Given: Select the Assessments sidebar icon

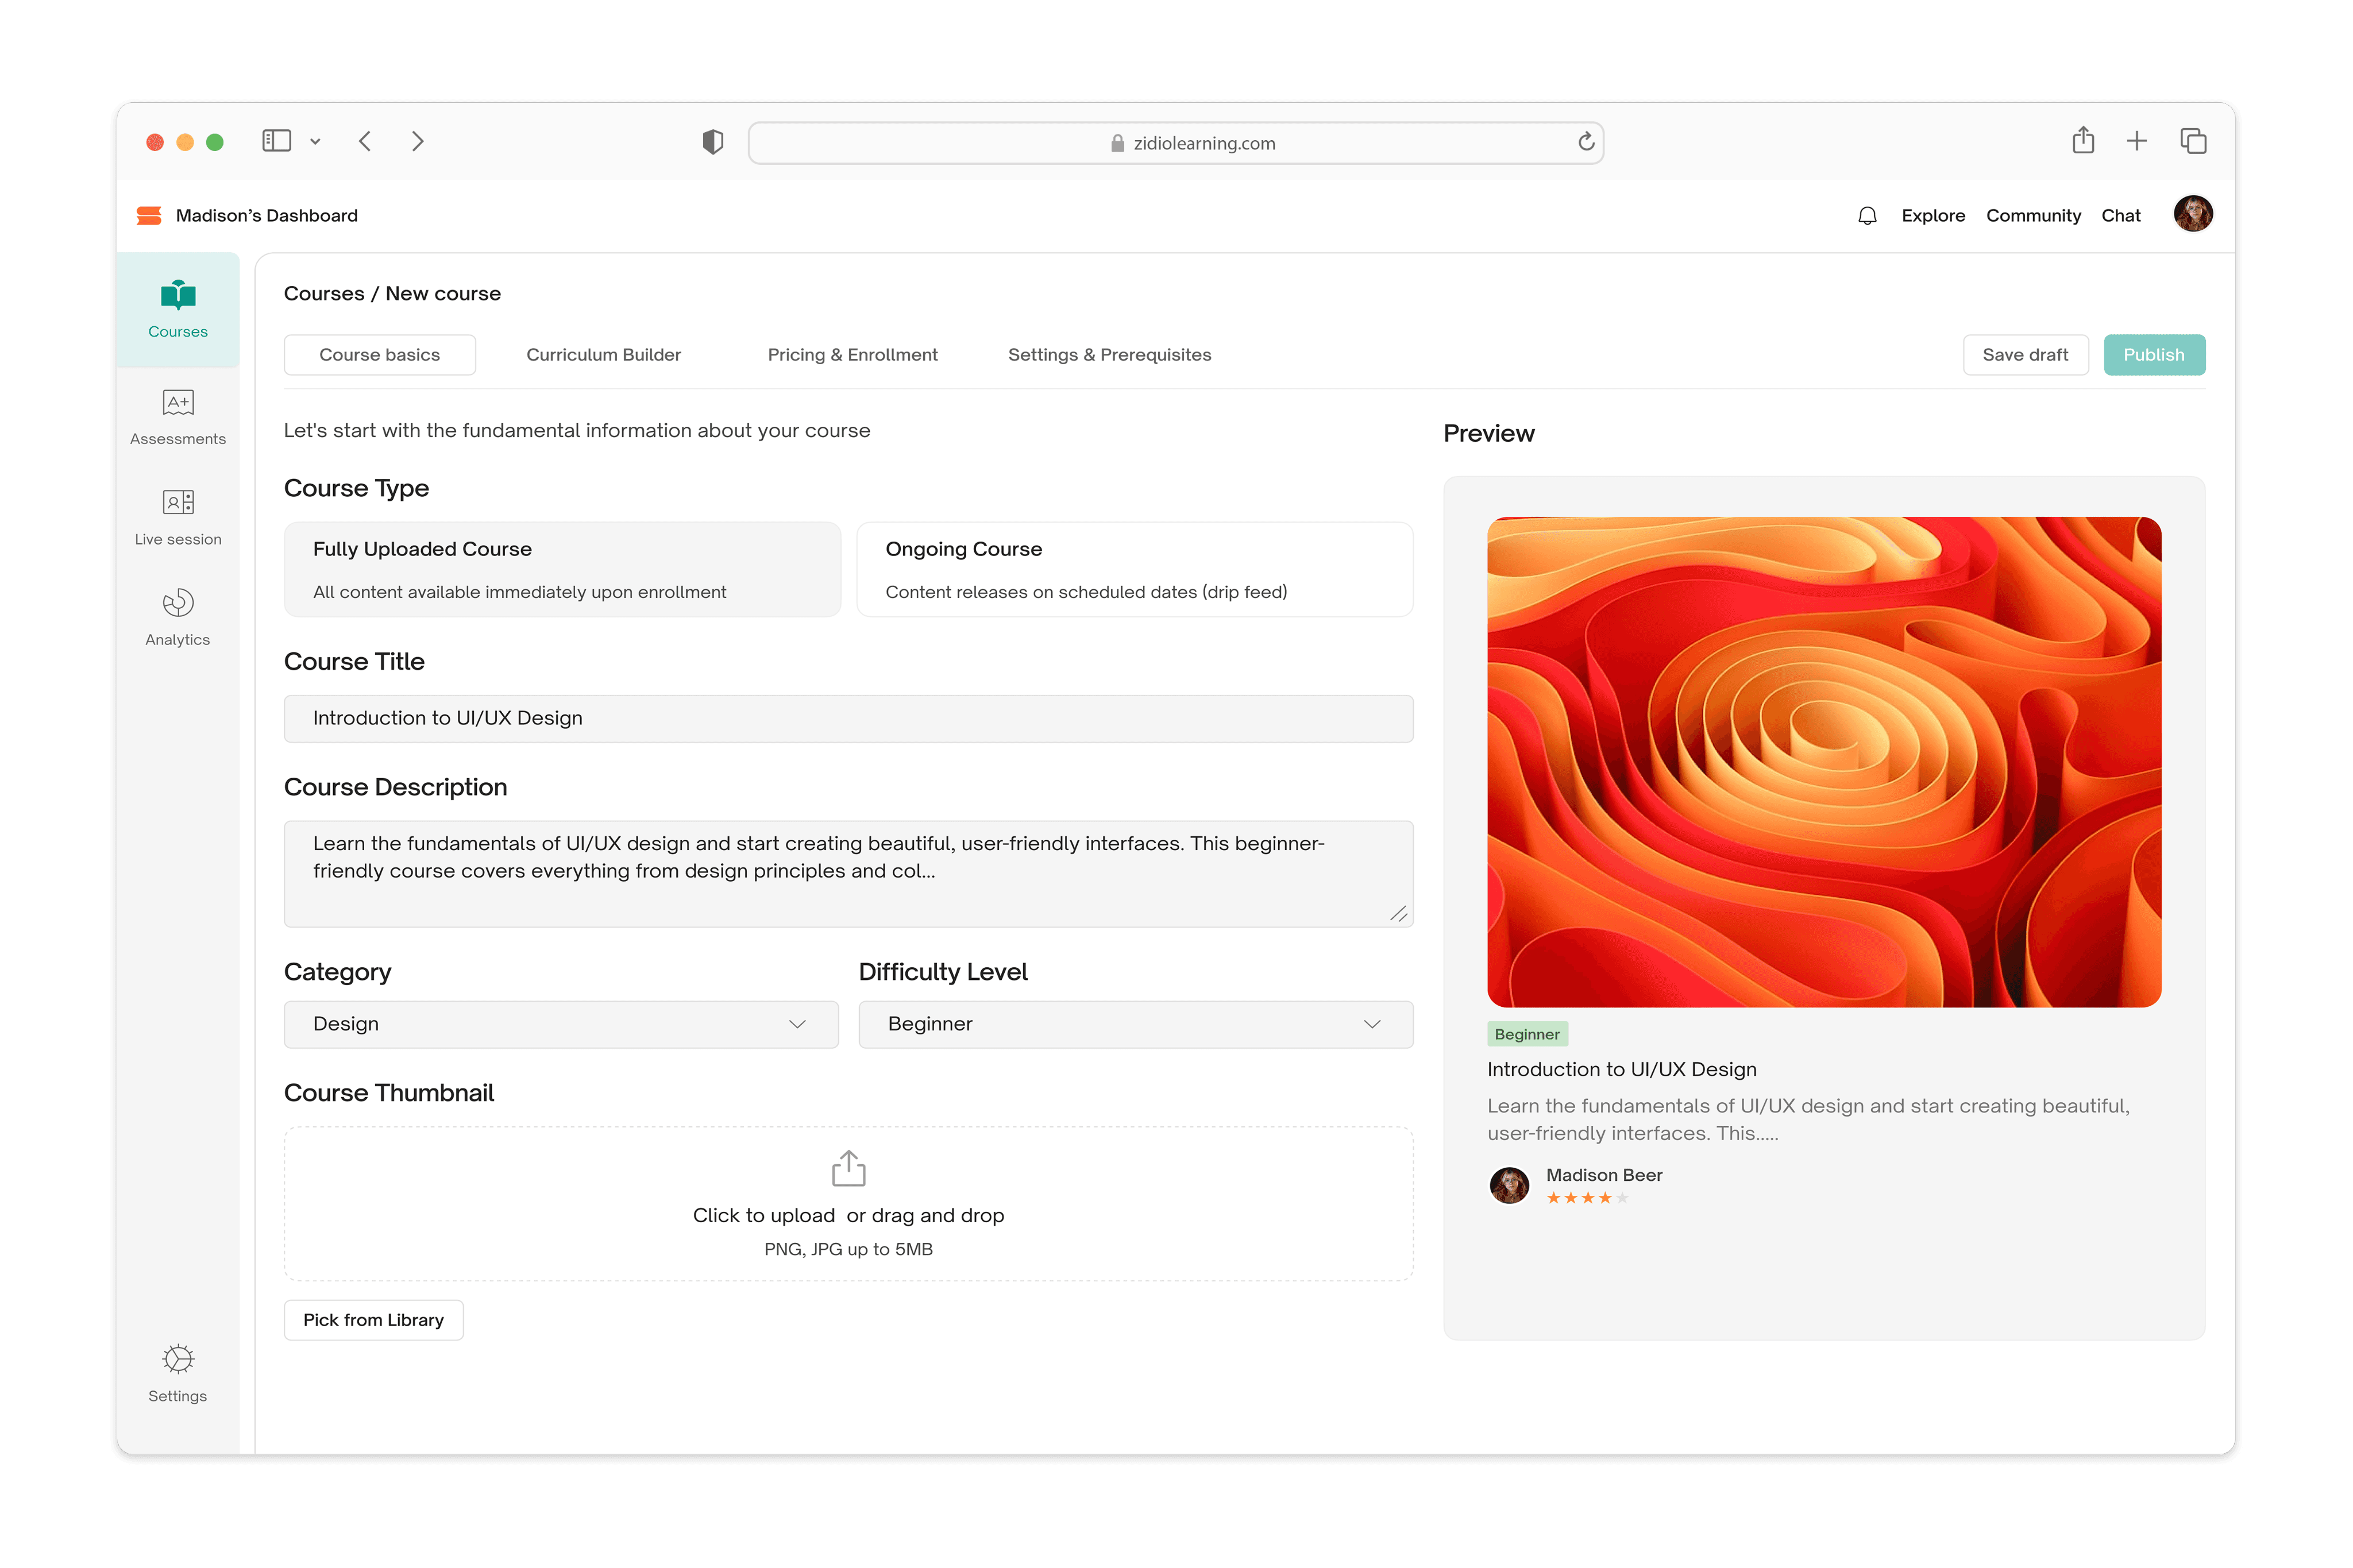Looking at the screenshot, I should click(x=177, y=415).
